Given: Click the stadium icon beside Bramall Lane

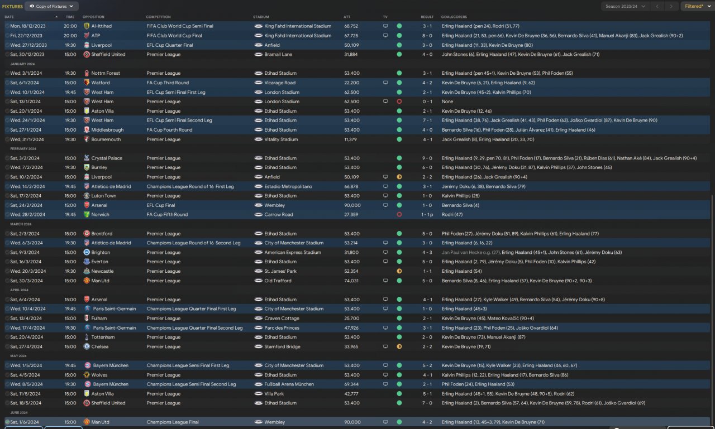Looking at the screenshot, I should click(258, 55).
